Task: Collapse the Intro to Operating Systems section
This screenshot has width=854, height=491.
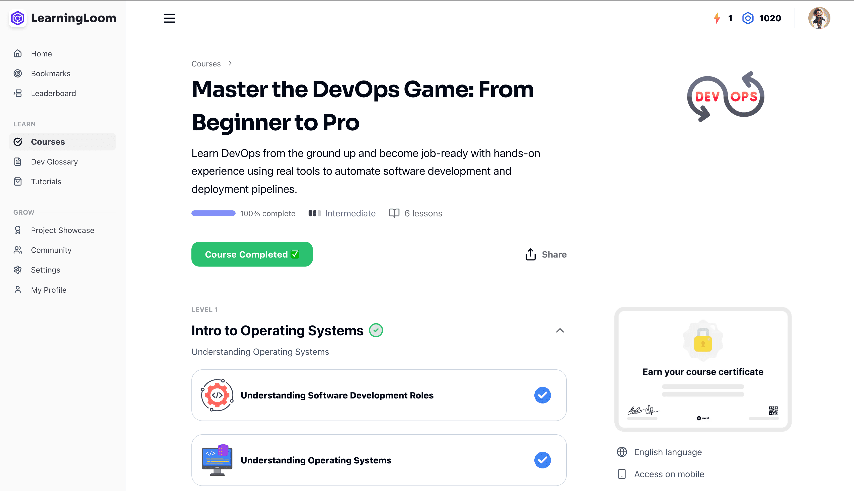Action: pyautogui.click(x=559, y=331)
